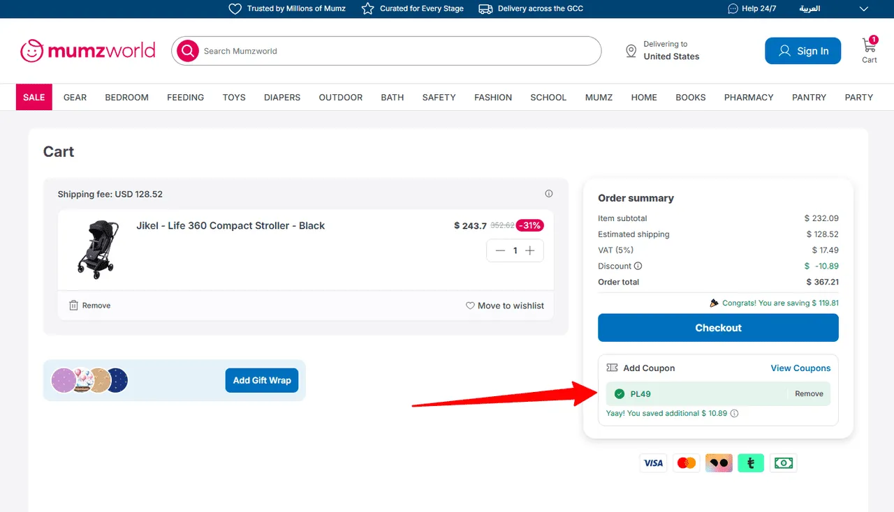Click the Checkout button
Viewport: 894px width, 512px height.
718,328
